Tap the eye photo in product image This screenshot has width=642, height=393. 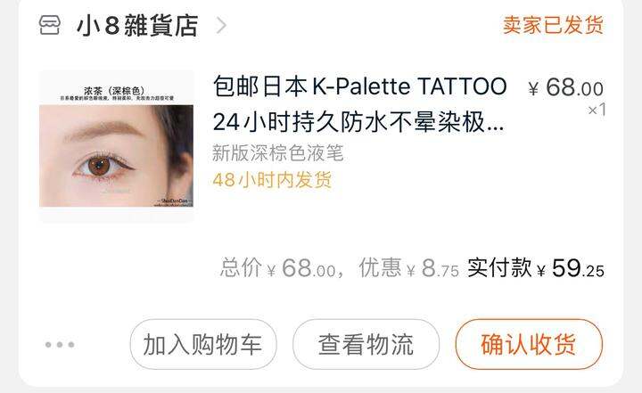click(x=116, y=156)
